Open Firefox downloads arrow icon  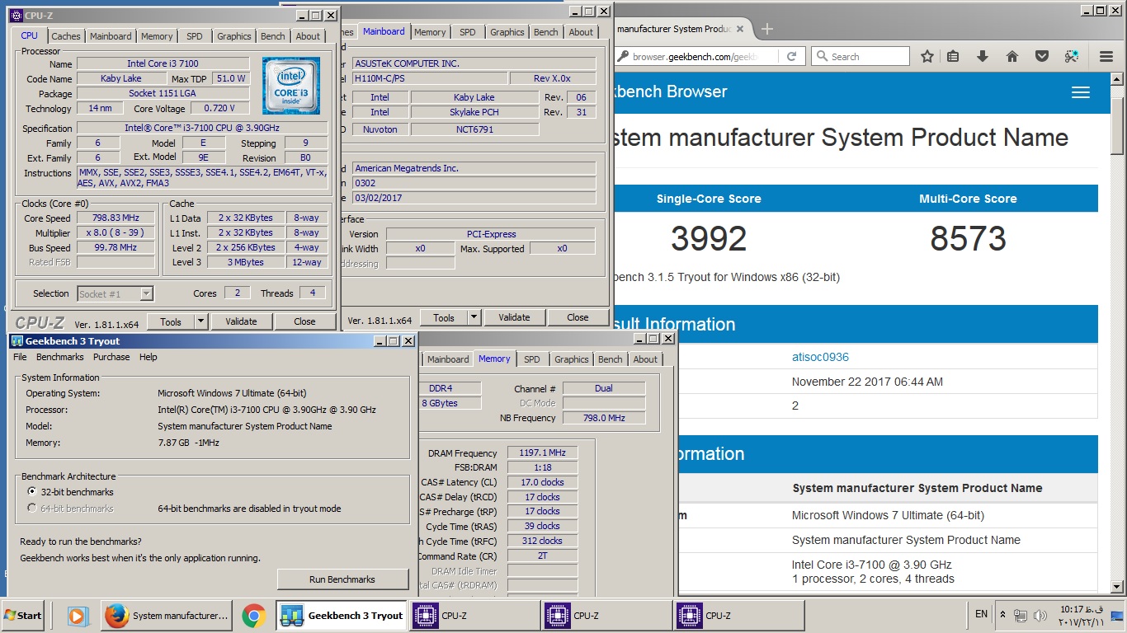point(982,57)
